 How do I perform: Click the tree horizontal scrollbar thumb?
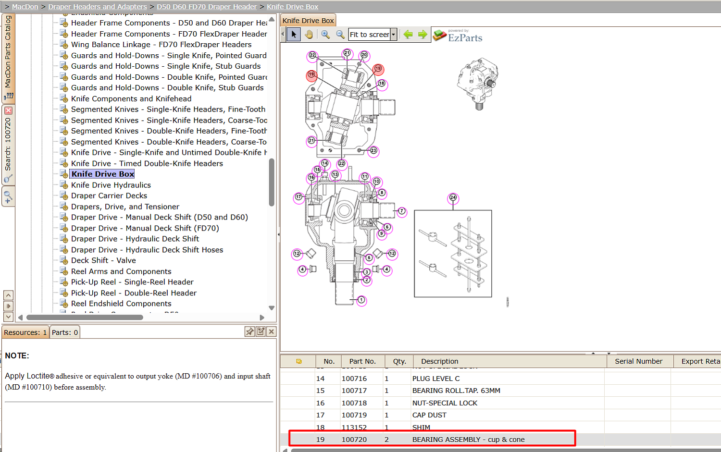point(85,318)
